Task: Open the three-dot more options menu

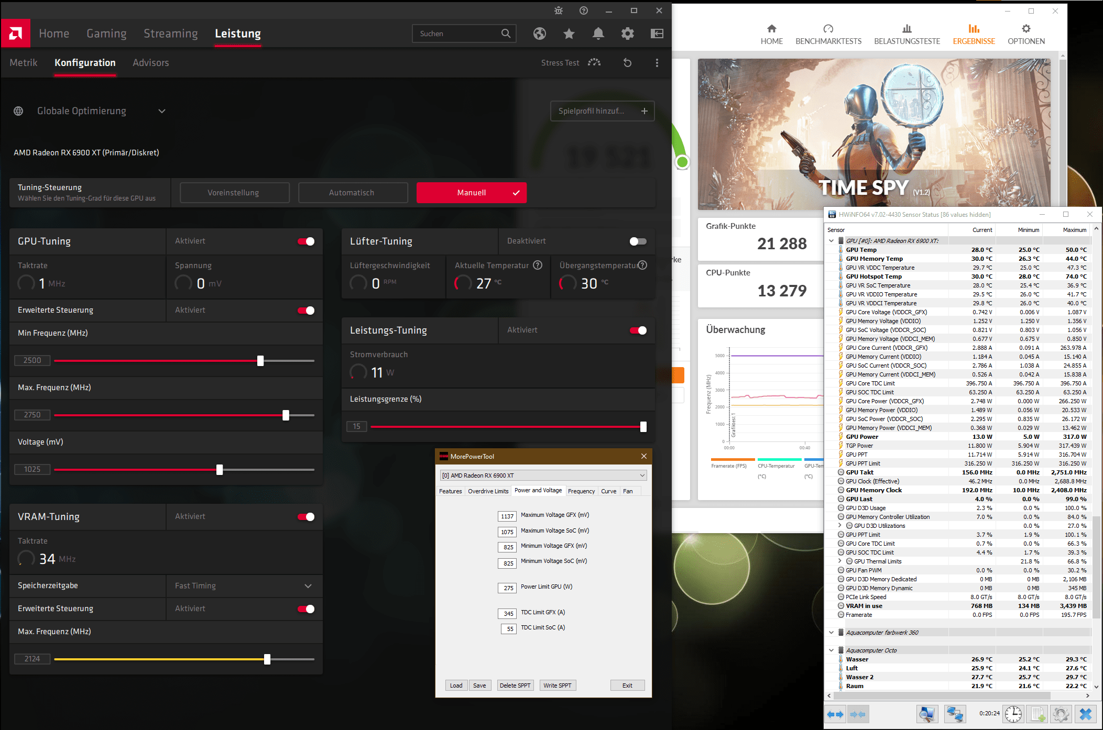Action: pyautogui.click(x=657, y=63)
